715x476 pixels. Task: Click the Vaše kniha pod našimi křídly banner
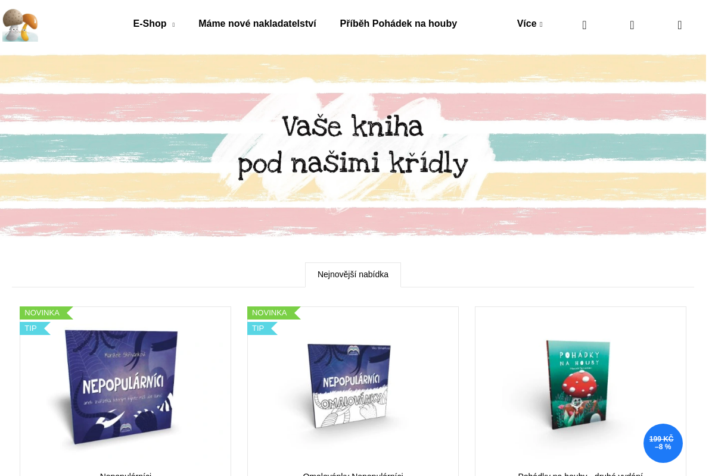[353, 146]
